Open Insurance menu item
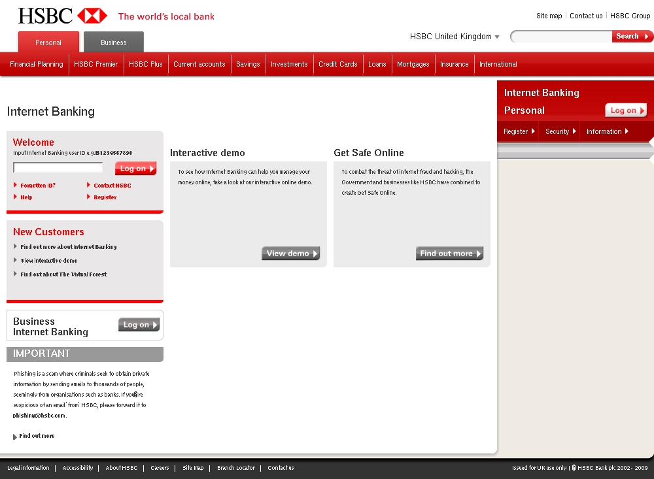The image size is (654, 479). tap(455, 64)
